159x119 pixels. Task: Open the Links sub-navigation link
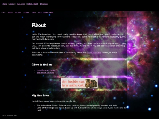point(34,12)
